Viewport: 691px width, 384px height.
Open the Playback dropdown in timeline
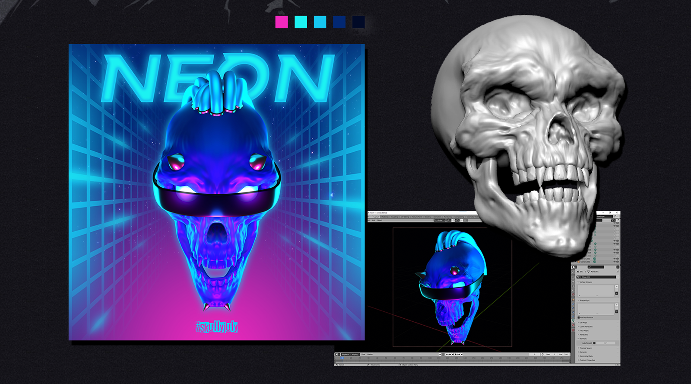pyautogui.click(x=345, y=354)
